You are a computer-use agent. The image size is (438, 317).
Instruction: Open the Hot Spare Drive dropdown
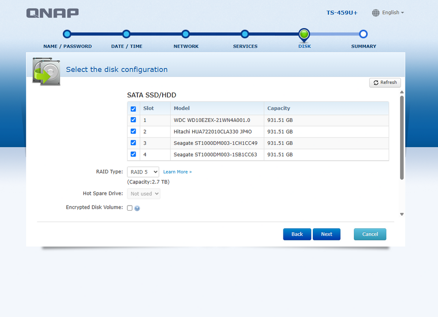pos(144,194)
